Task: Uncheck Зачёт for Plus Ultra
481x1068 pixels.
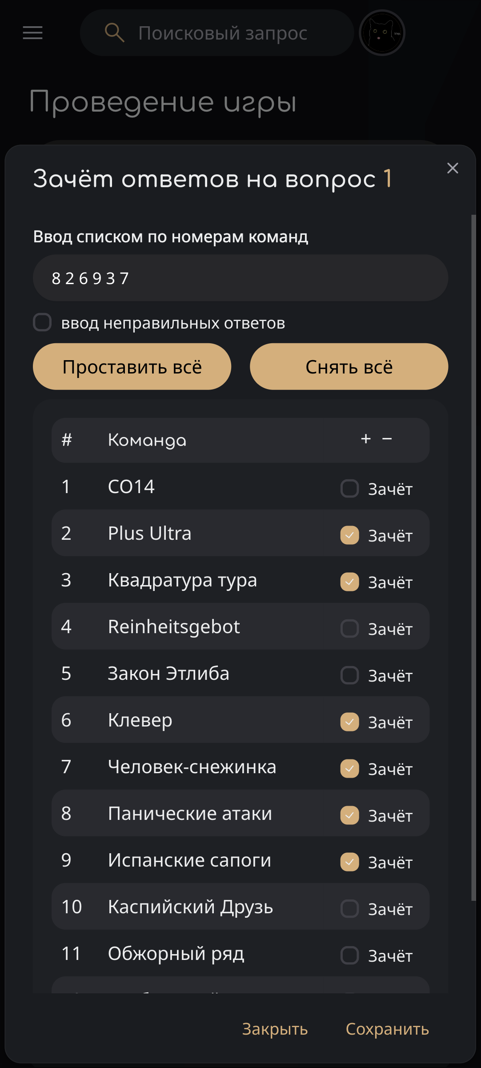Action: pyautogui.click(x=350, y=535)
